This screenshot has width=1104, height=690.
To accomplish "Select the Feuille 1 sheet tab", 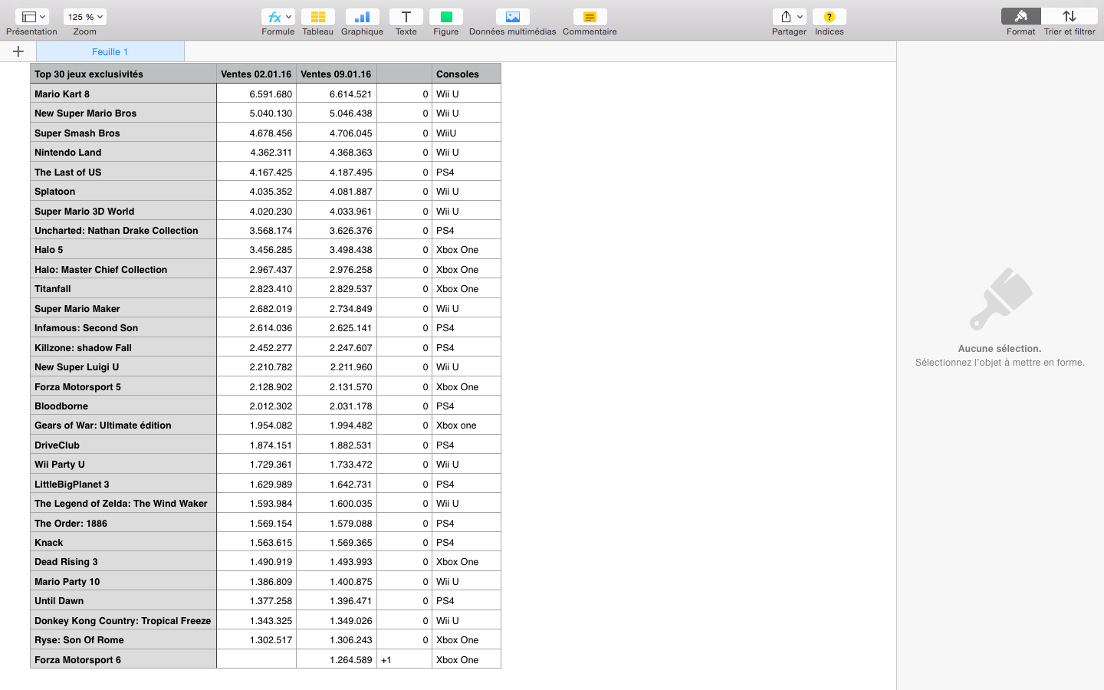I will (110, 51).
